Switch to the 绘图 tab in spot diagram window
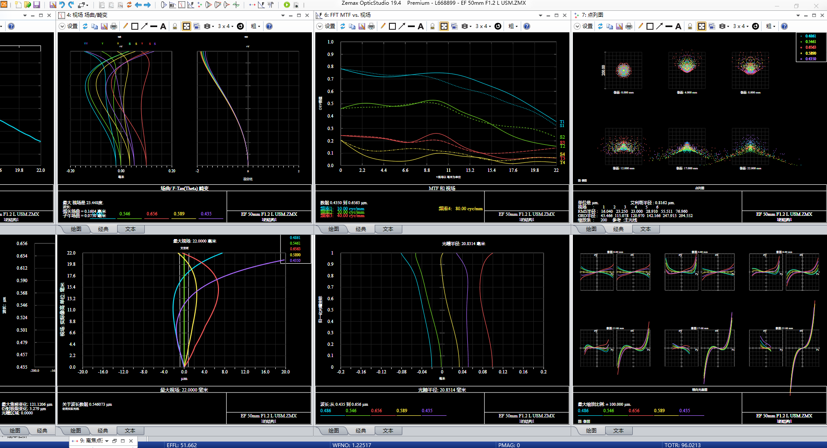Viewport: 827px width, 448px height. [591, 229]
